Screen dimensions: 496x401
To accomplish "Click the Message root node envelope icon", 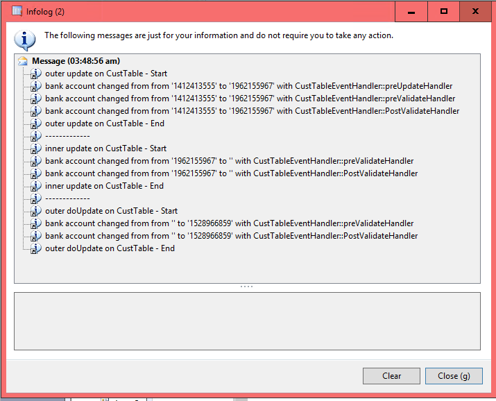I will click(24, 61).
